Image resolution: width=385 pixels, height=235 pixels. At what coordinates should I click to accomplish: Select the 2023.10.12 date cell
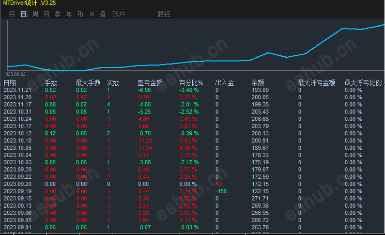click(18, 133)
